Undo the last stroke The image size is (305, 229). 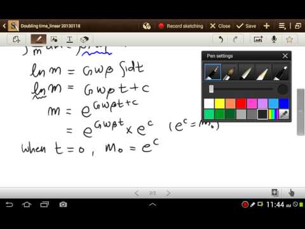click(x=220, y=39)
